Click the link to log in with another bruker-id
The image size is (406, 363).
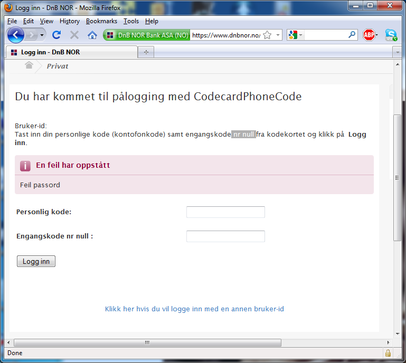[x=194, y=309]
